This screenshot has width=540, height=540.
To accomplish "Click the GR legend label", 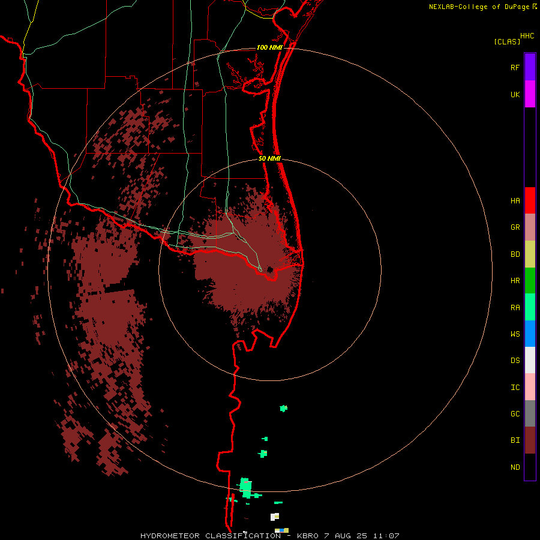I will (x=515, y=227).
